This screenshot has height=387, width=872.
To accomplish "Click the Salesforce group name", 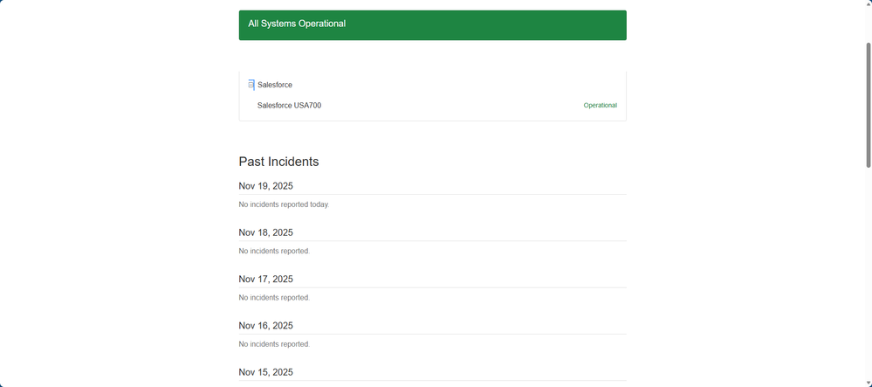I will (x=275, y=85).
